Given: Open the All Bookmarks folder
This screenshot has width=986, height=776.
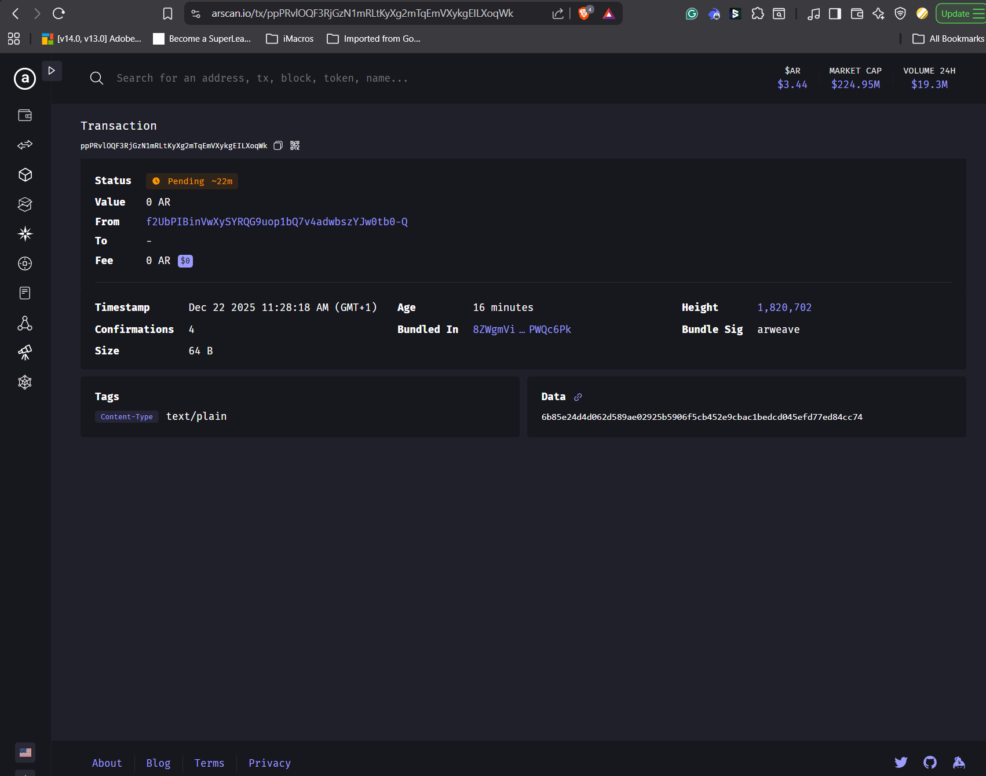Looking at the screenshot, I should point(948,39).
